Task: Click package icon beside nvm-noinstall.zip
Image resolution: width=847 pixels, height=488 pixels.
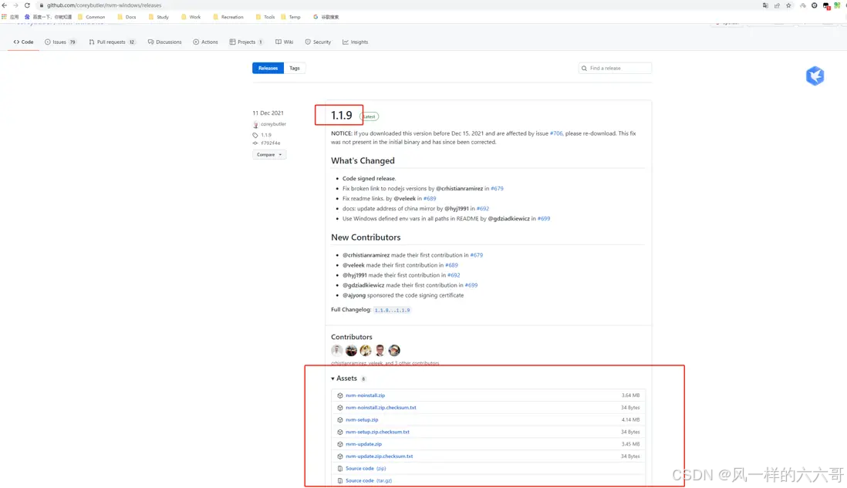Action: [x=339, y=395]
